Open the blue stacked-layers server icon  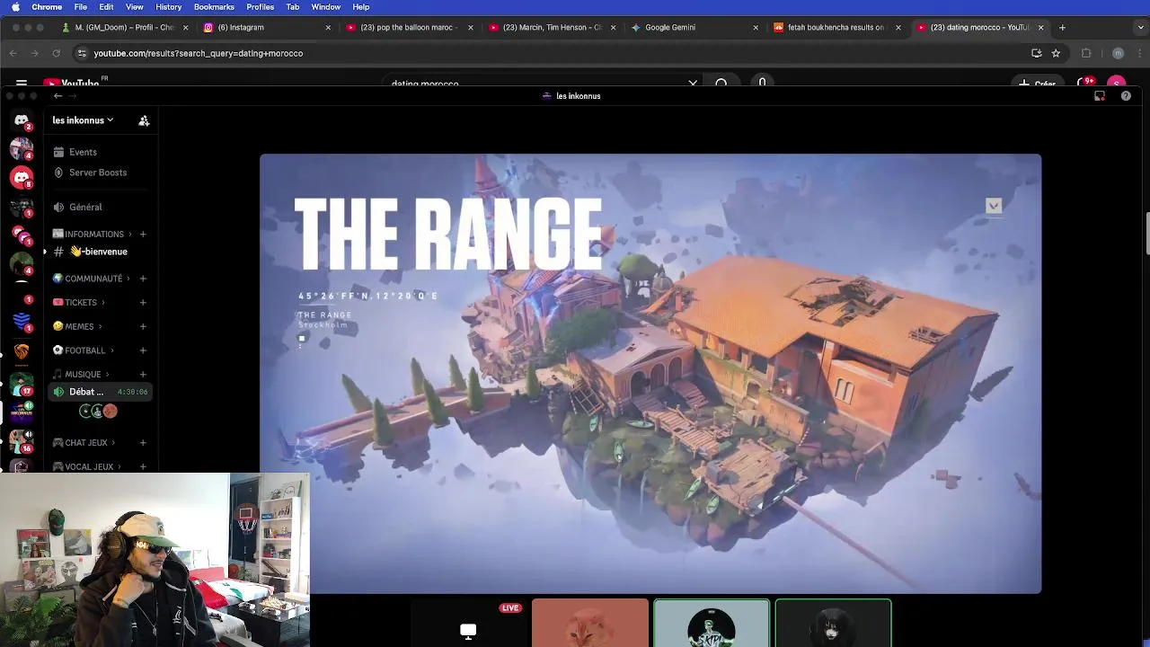[22, 322]
